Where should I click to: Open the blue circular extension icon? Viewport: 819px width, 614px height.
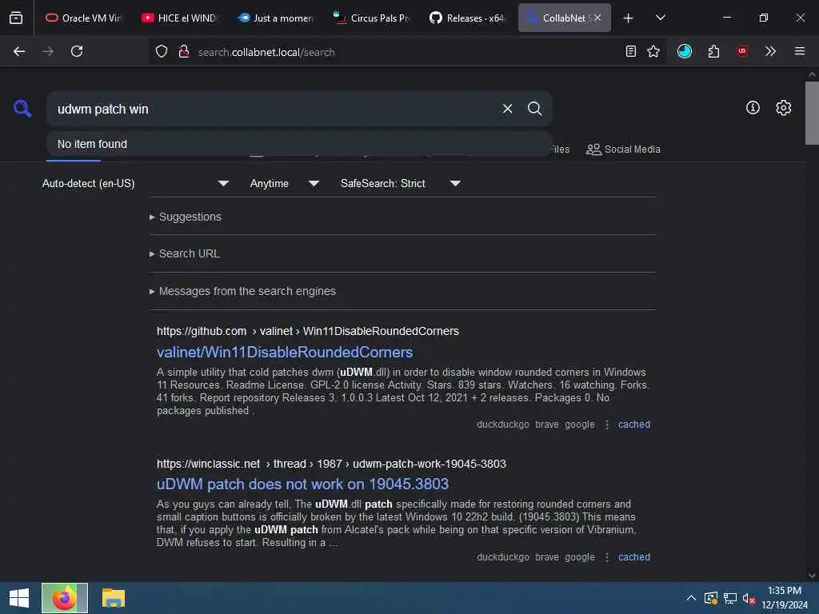click(x=685, y=51)
